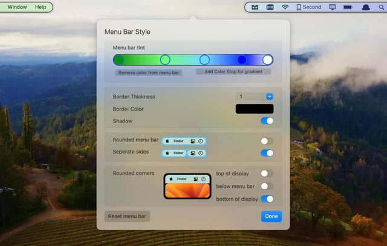The height and width of the screenshot is (246, 387).
Task: Click the 'Menu Bar Style' heading
Action: (128, 32)
